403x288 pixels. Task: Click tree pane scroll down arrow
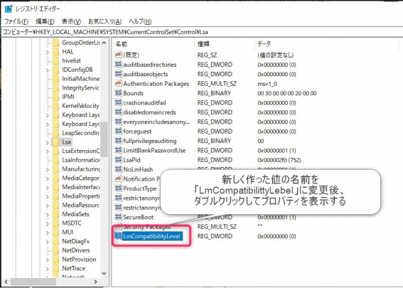tap(104, 274)
